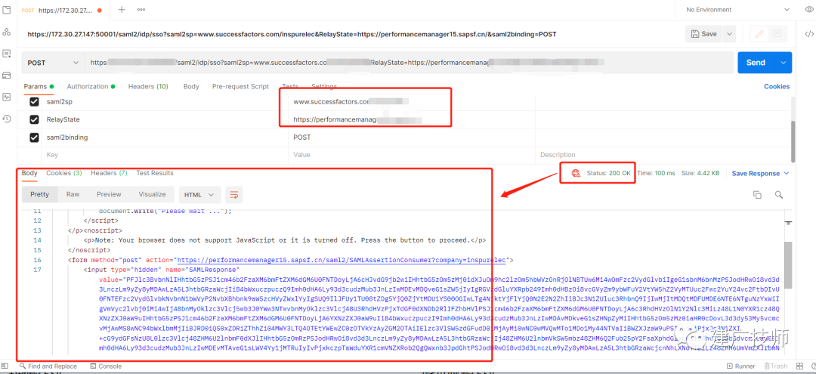
Task: Open the comments speech bubble icon
Action: click(x=777, y=34)
